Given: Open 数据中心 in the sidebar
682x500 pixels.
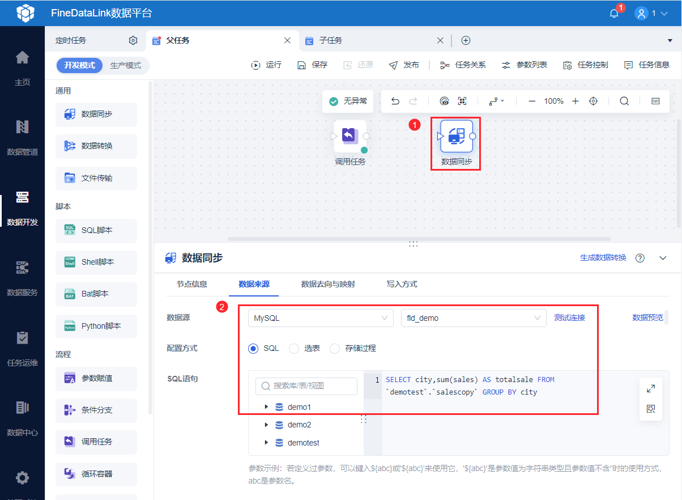Looking at the screenshot, I should point(22,418).
